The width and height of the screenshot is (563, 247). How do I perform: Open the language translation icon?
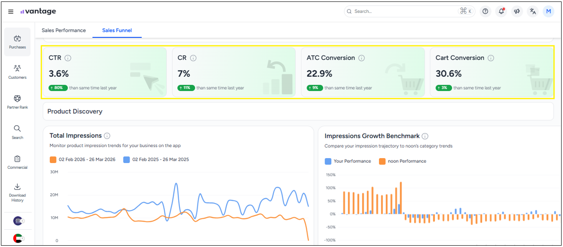pos(533,12)
